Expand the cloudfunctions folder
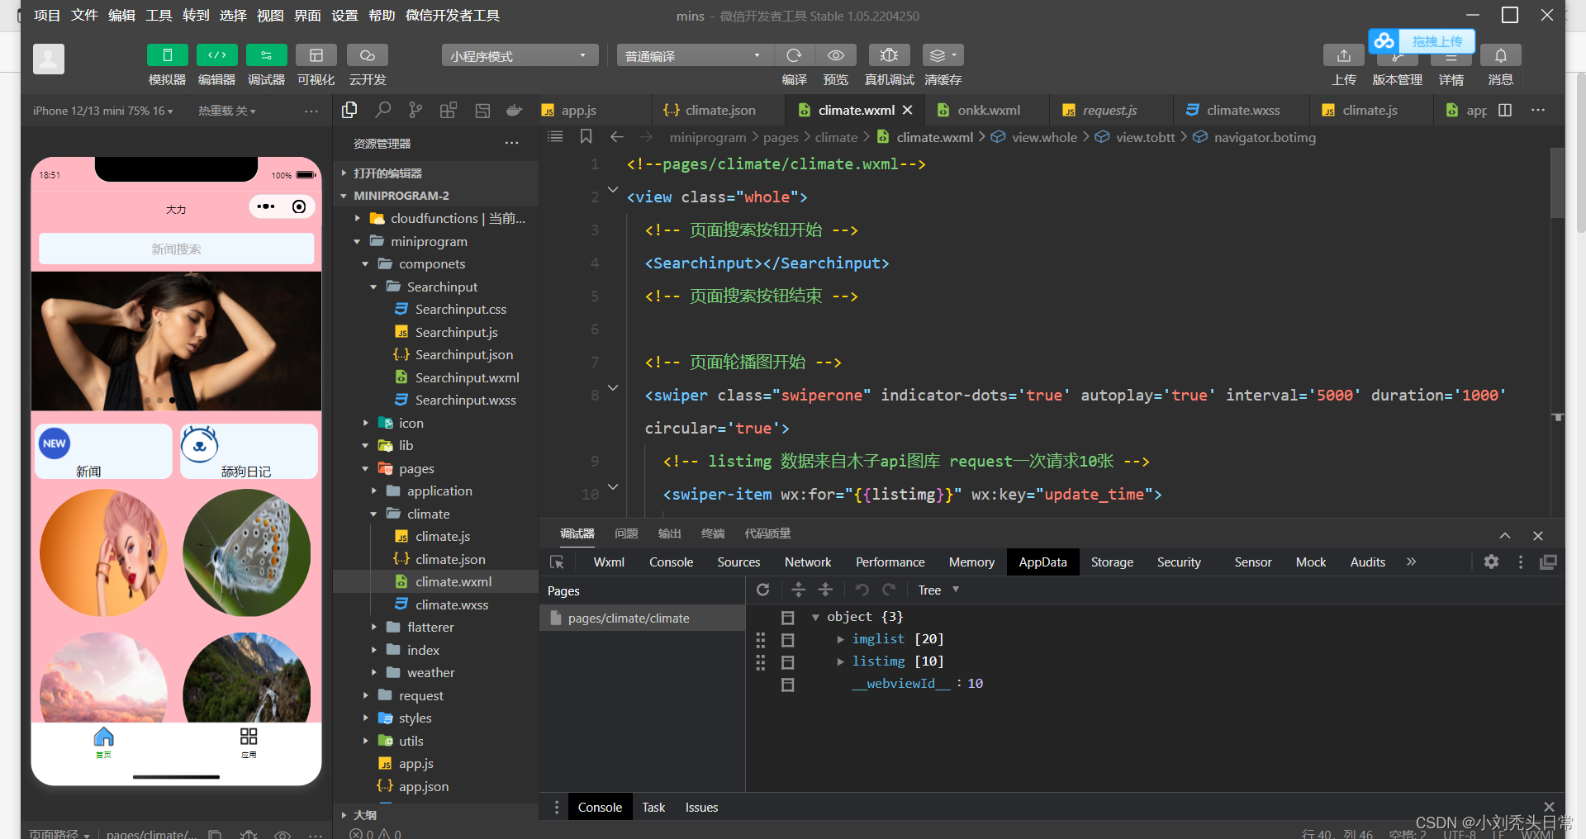This screenshot has height=839, width=1586. coord(357,218)
